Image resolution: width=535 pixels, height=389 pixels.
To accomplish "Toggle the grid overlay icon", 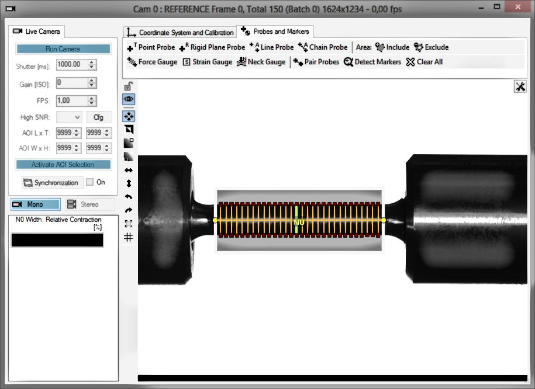I will 129,237.
